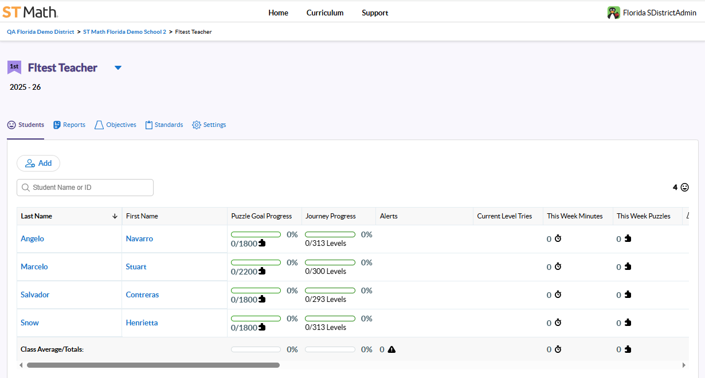Click Salvador's This Week Puzzles icon
The height and width of the screenshot is (378, 705).
click(628, 295)
